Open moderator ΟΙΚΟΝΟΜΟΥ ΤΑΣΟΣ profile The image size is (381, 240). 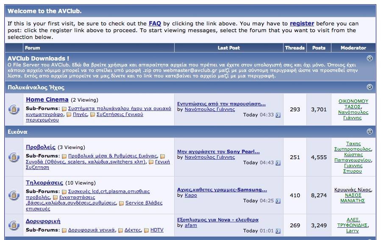(x=353, y=104)
